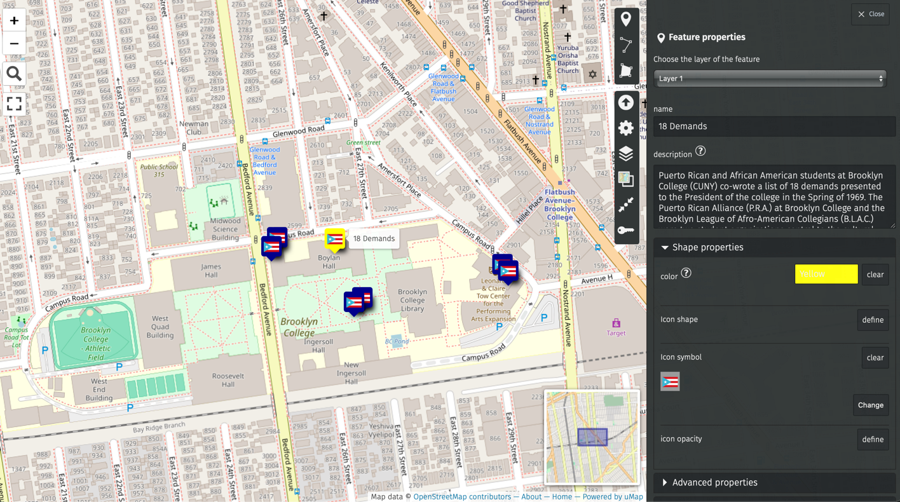Open permissions with the key icon
The height and width of the screenshot is (502, 900).
pyautogui.click(x=626, y=230)
